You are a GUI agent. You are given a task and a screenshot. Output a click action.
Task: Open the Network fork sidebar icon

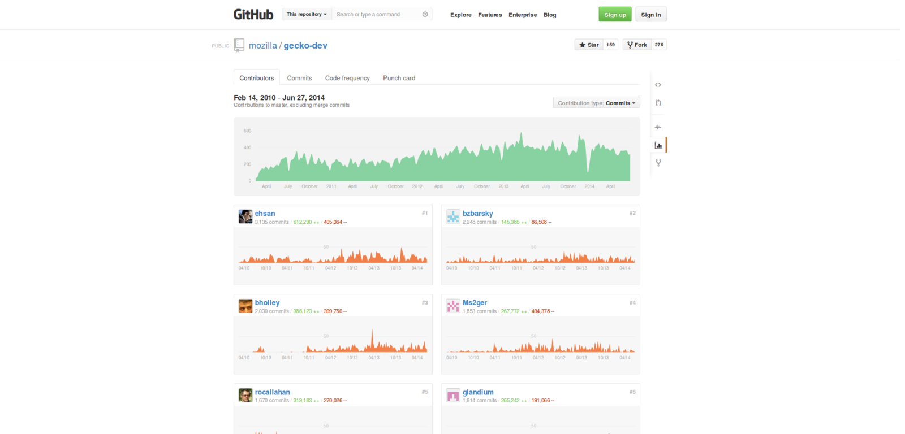658,163
